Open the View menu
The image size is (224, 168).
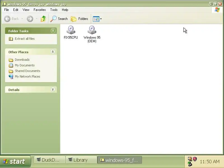point(26,10)
